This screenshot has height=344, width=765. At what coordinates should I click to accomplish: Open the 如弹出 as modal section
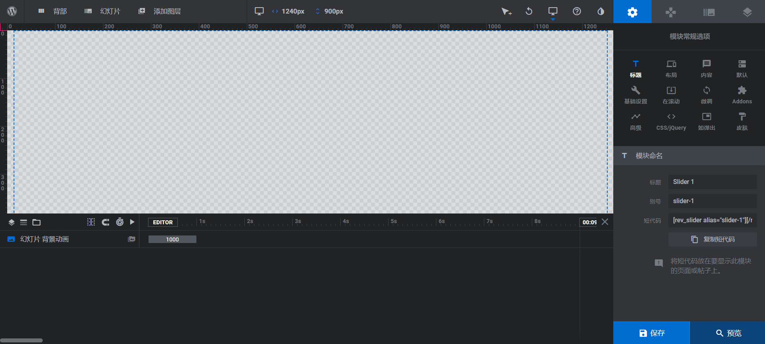coord(707,121)
